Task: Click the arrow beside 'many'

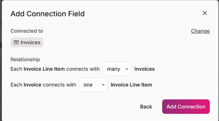Action: click(x=127, y=69)
